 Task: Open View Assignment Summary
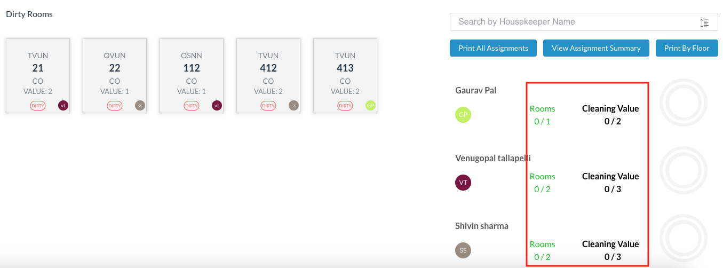point(596,48)
